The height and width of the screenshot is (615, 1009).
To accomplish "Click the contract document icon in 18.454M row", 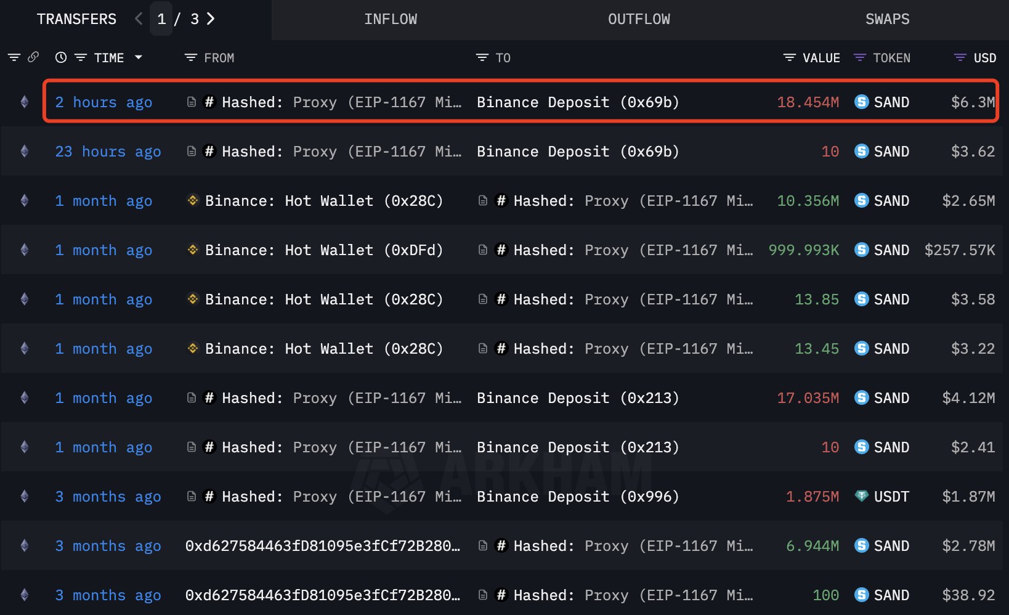I will click(192, 102).
